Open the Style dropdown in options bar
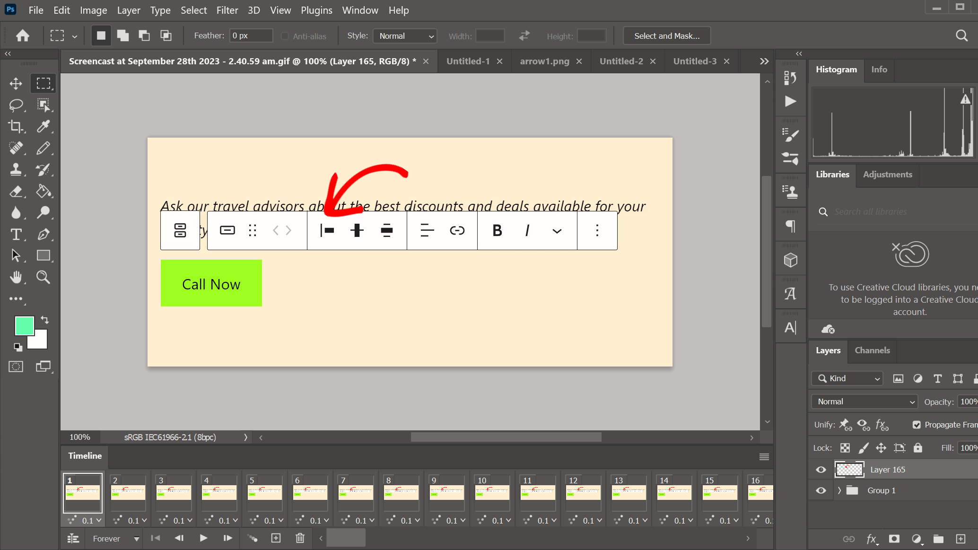The height and width of the screenshot is (550, 978). click(x=404, y=35)
